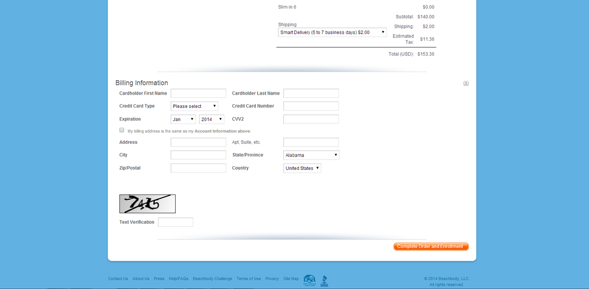Screen dimensions: 589x289
Task: Open the Press footer link
Action: tap(159, 278)
